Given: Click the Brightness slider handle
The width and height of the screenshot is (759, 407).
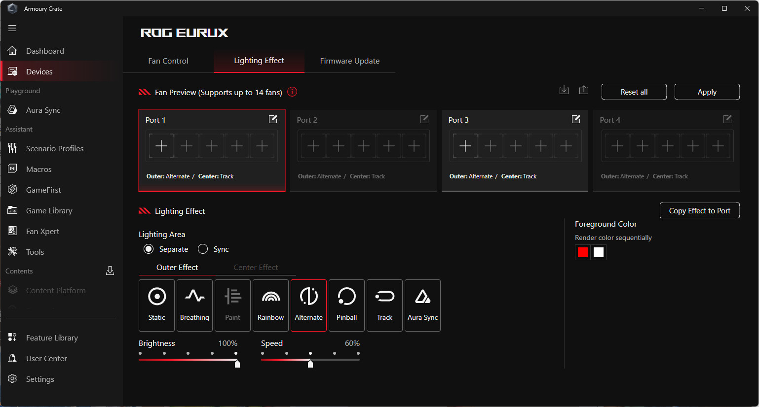Looking at the screenshot, I should (x=237, y=364).
